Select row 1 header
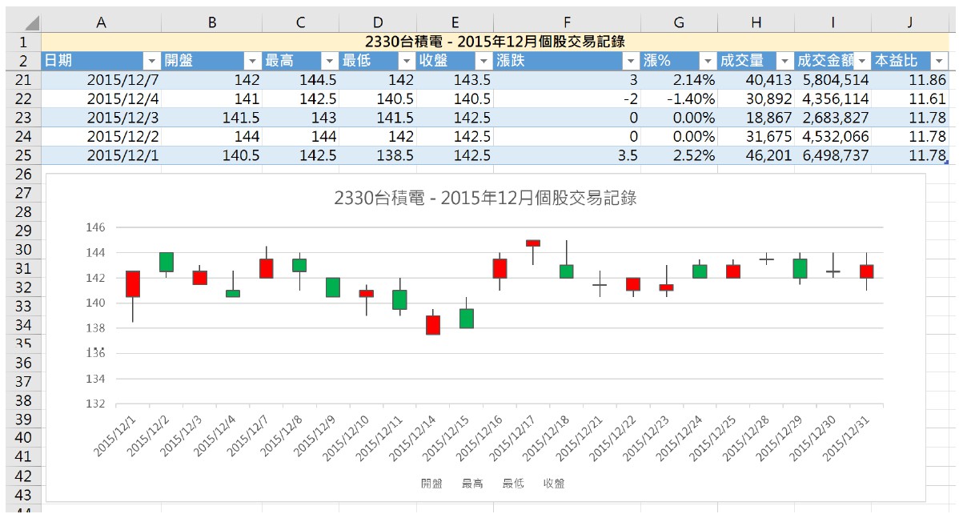 (x=23, y=42)
